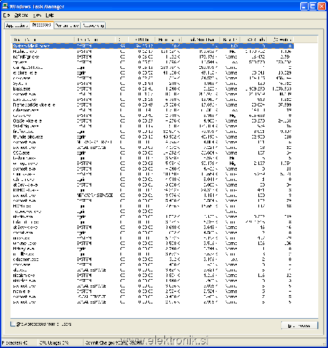Sort by Image Name column header

click(x=42, y=40)
